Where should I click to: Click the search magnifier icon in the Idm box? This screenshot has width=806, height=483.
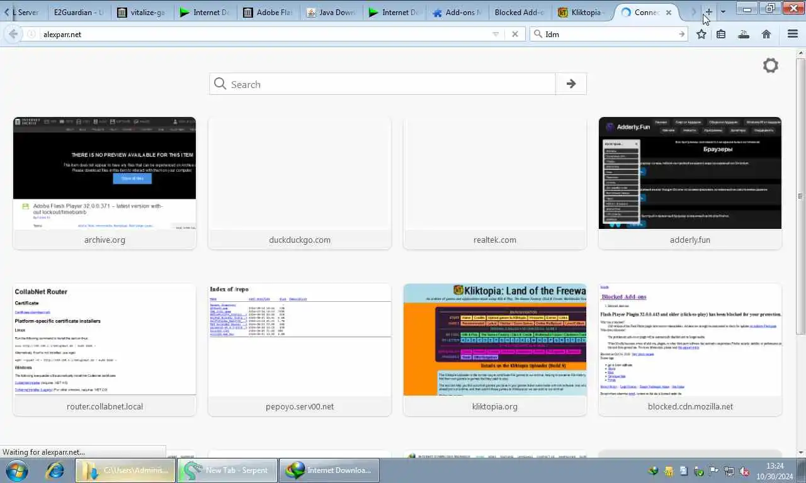coord(537,34)
